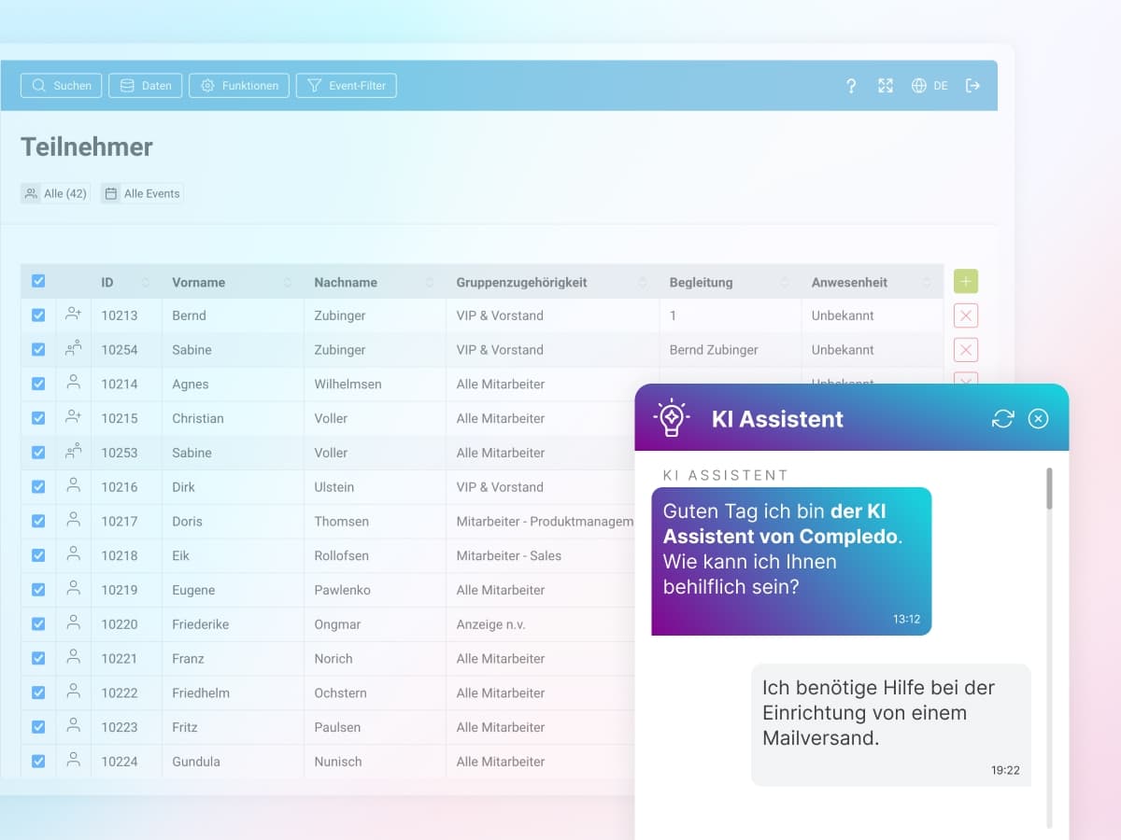Click person icon for Gundula Nunisch
The height and width of the screenshot is (840, 1121).
(74, 761)
